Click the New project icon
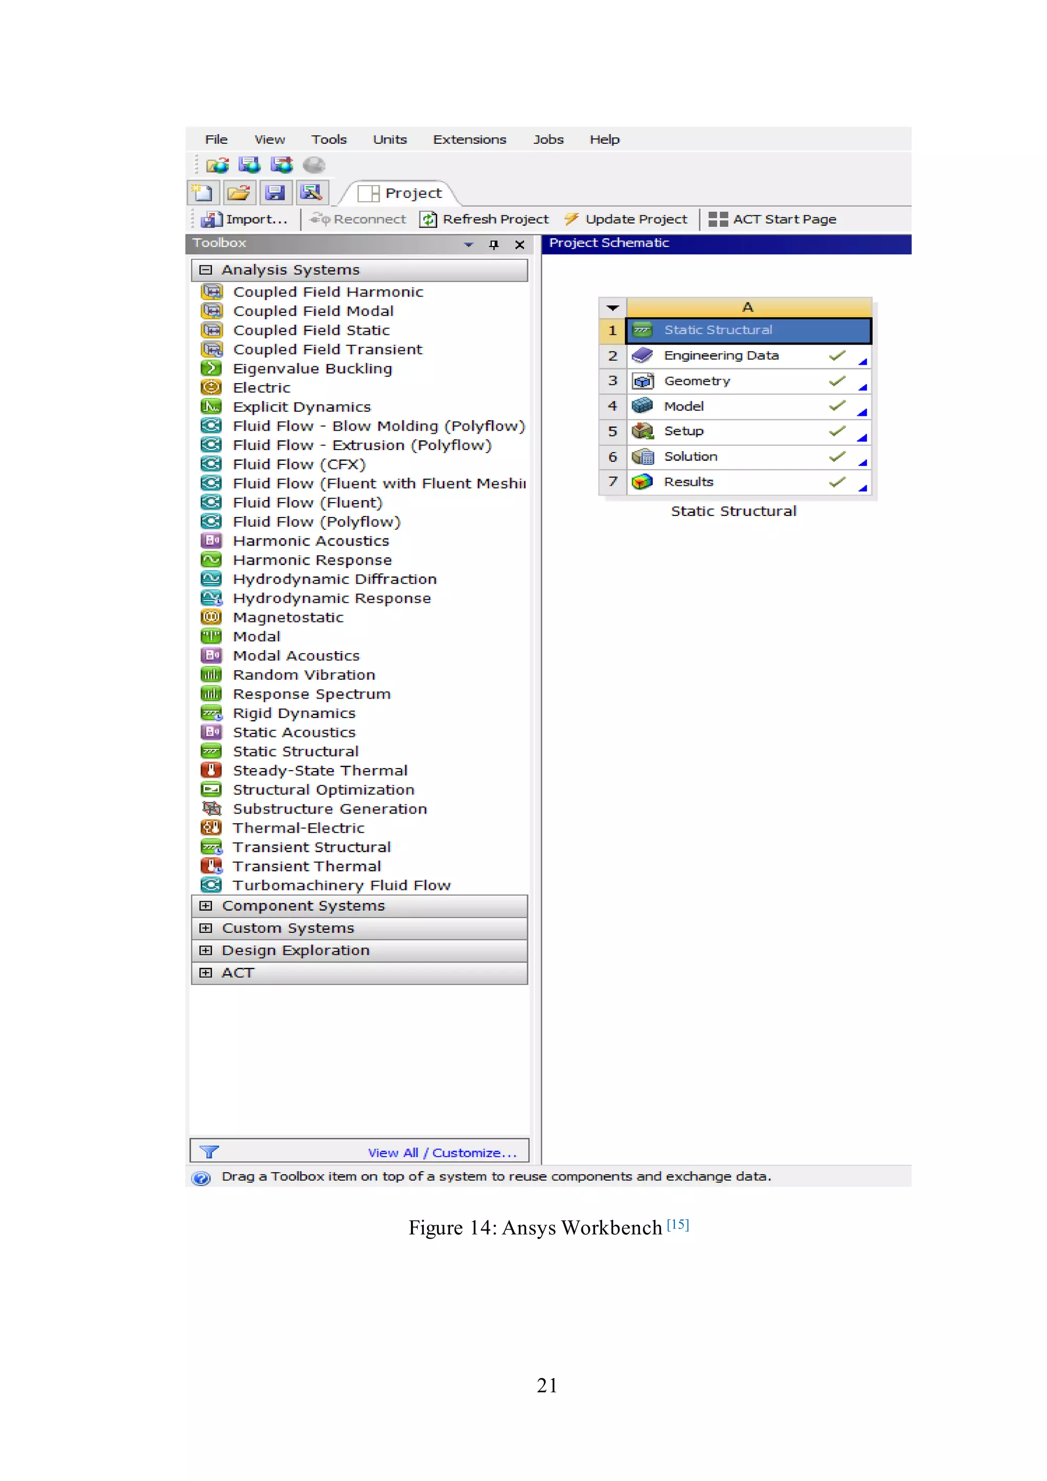 202,192
